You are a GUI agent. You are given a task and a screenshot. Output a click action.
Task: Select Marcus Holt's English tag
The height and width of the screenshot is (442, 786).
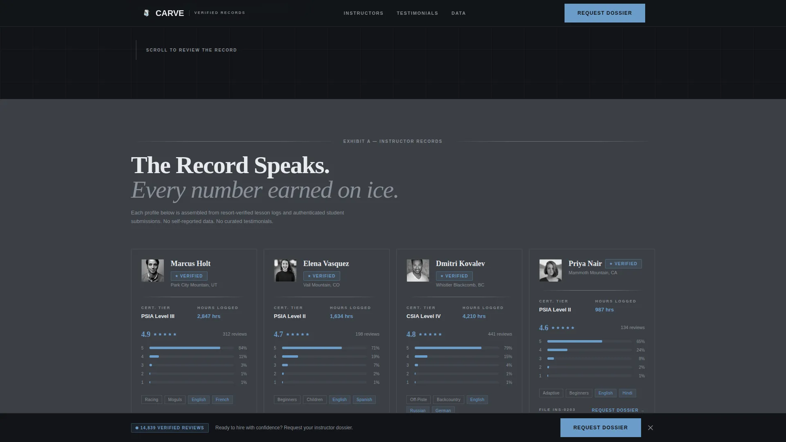(199, 400)
